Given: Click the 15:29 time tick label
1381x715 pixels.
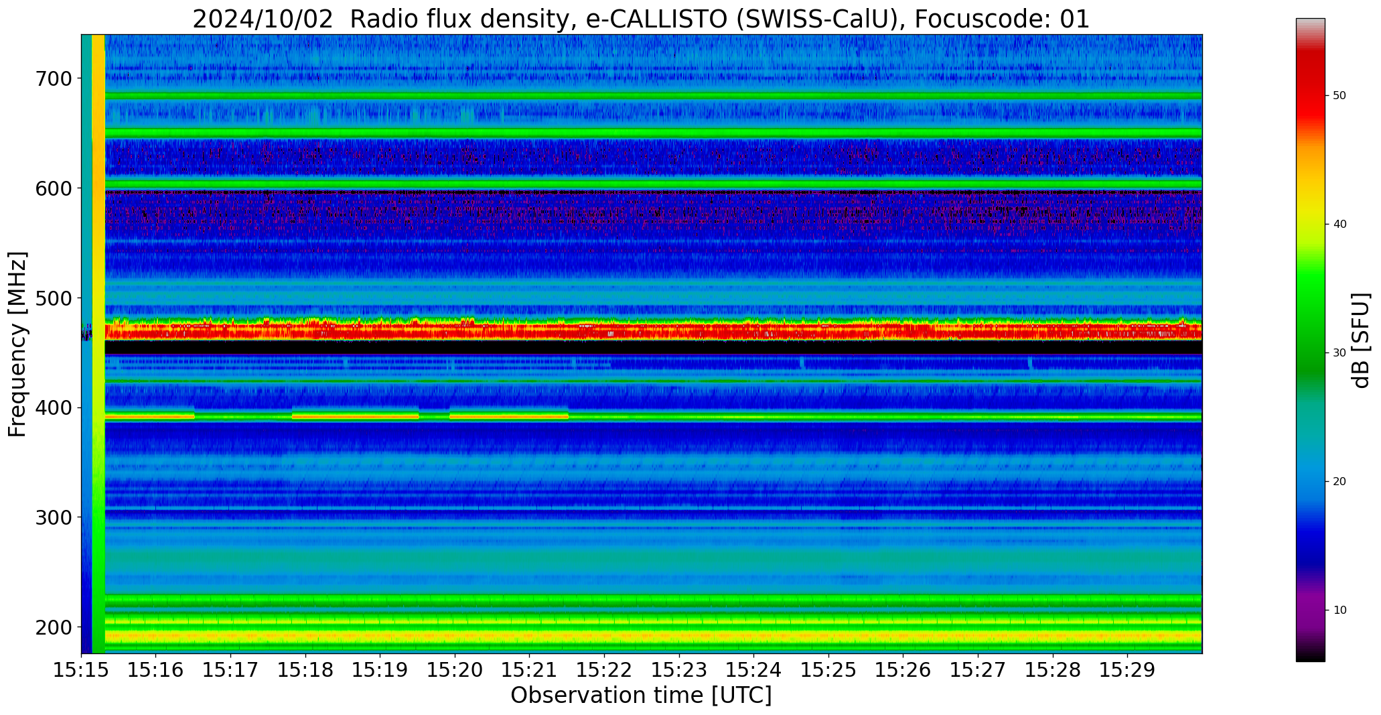Looking at the screenshot, I should pyautogui.click(x=1128, y=669).
